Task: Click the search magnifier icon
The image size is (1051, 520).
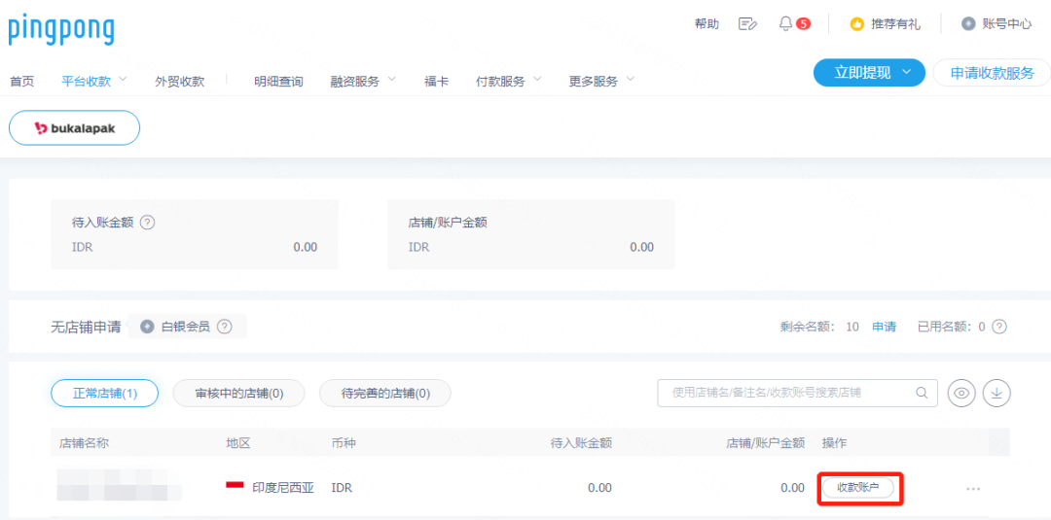Action: click(x=922, y=393)
